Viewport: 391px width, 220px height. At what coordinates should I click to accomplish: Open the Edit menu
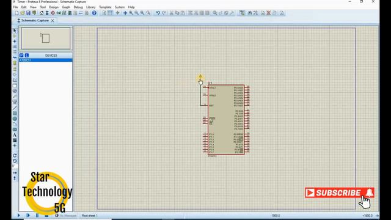[x=24, y=7]
